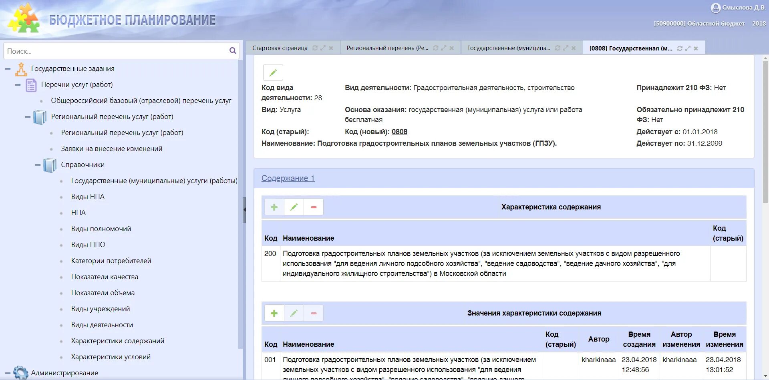
Task: Select the [0808] Государственная (м... tab
Action: pyautogui.click(x=631, y=48)
